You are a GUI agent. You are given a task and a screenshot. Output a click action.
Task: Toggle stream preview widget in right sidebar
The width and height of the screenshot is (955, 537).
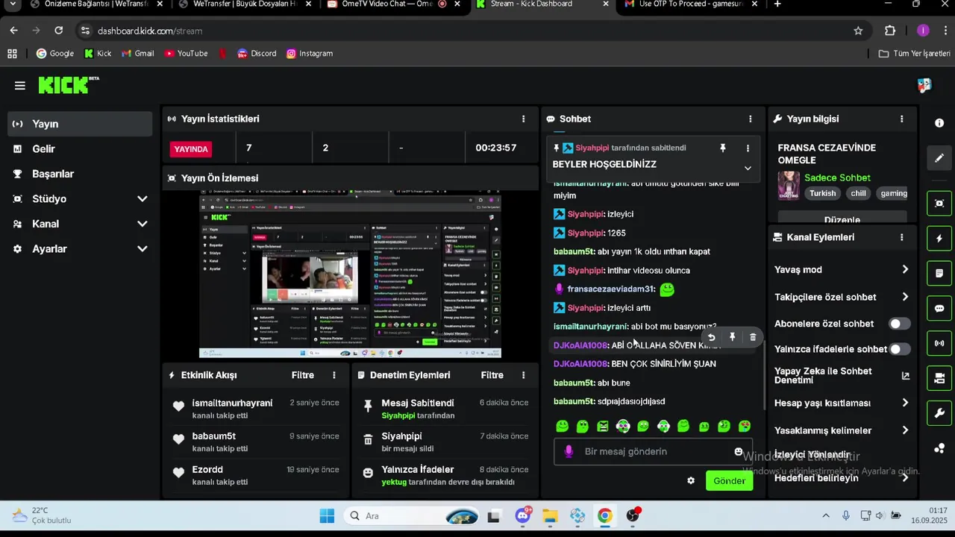click(939, 203)
